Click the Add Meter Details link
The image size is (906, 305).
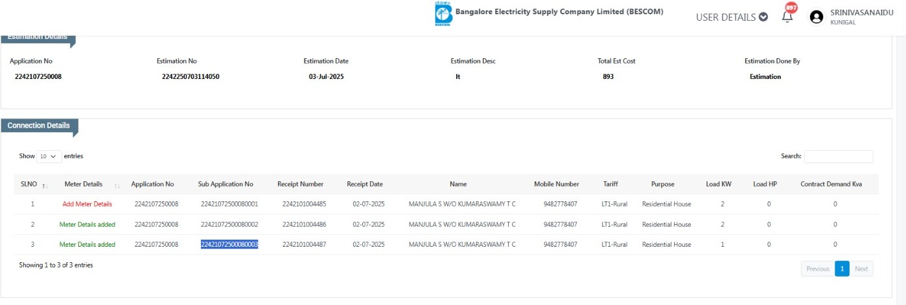point(87,204)
